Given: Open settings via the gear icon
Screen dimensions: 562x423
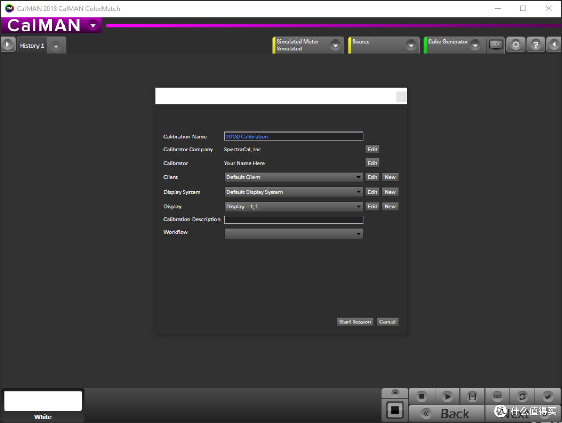Looking at the screenshot, I should (516, 45).
